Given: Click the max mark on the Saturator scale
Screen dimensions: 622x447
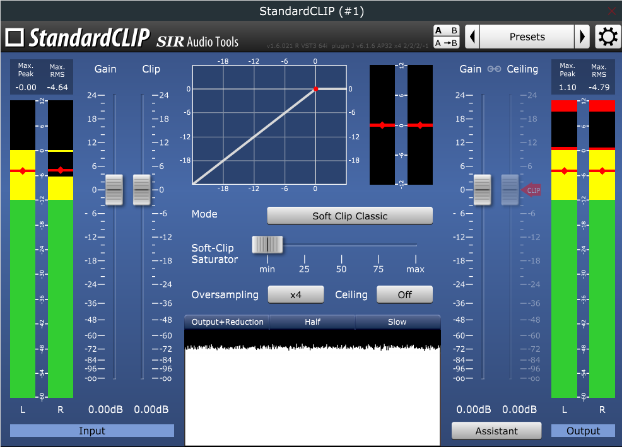Looking at the screenshot, I should (x=415, y=269).
